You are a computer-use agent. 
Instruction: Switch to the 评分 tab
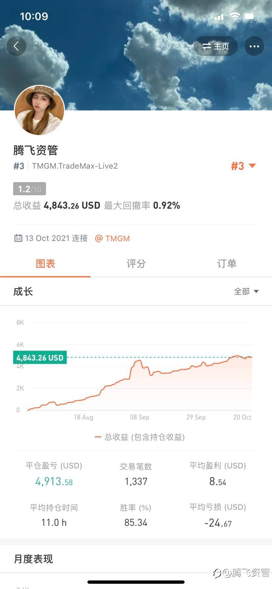136,264
